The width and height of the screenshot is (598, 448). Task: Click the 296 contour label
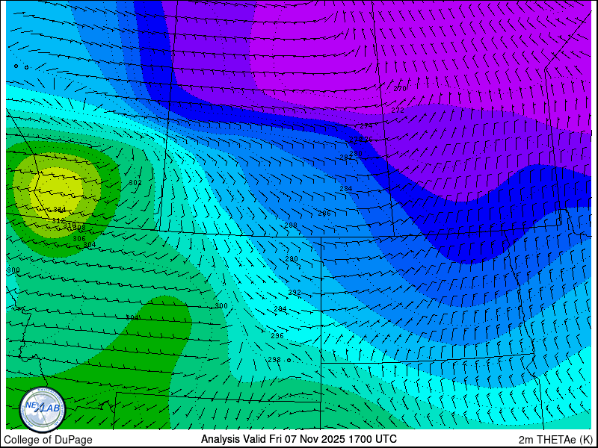click(277, 335)
